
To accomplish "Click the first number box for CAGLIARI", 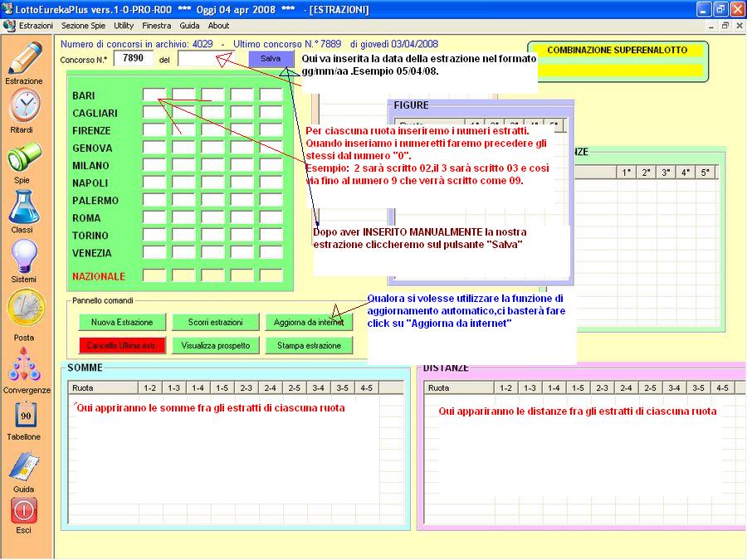I will coord(154,112).
